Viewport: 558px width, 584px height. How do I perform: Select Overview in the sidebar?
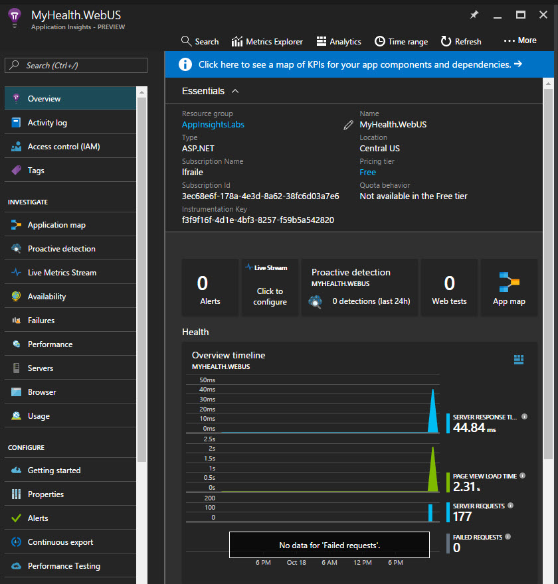point(70,98)
